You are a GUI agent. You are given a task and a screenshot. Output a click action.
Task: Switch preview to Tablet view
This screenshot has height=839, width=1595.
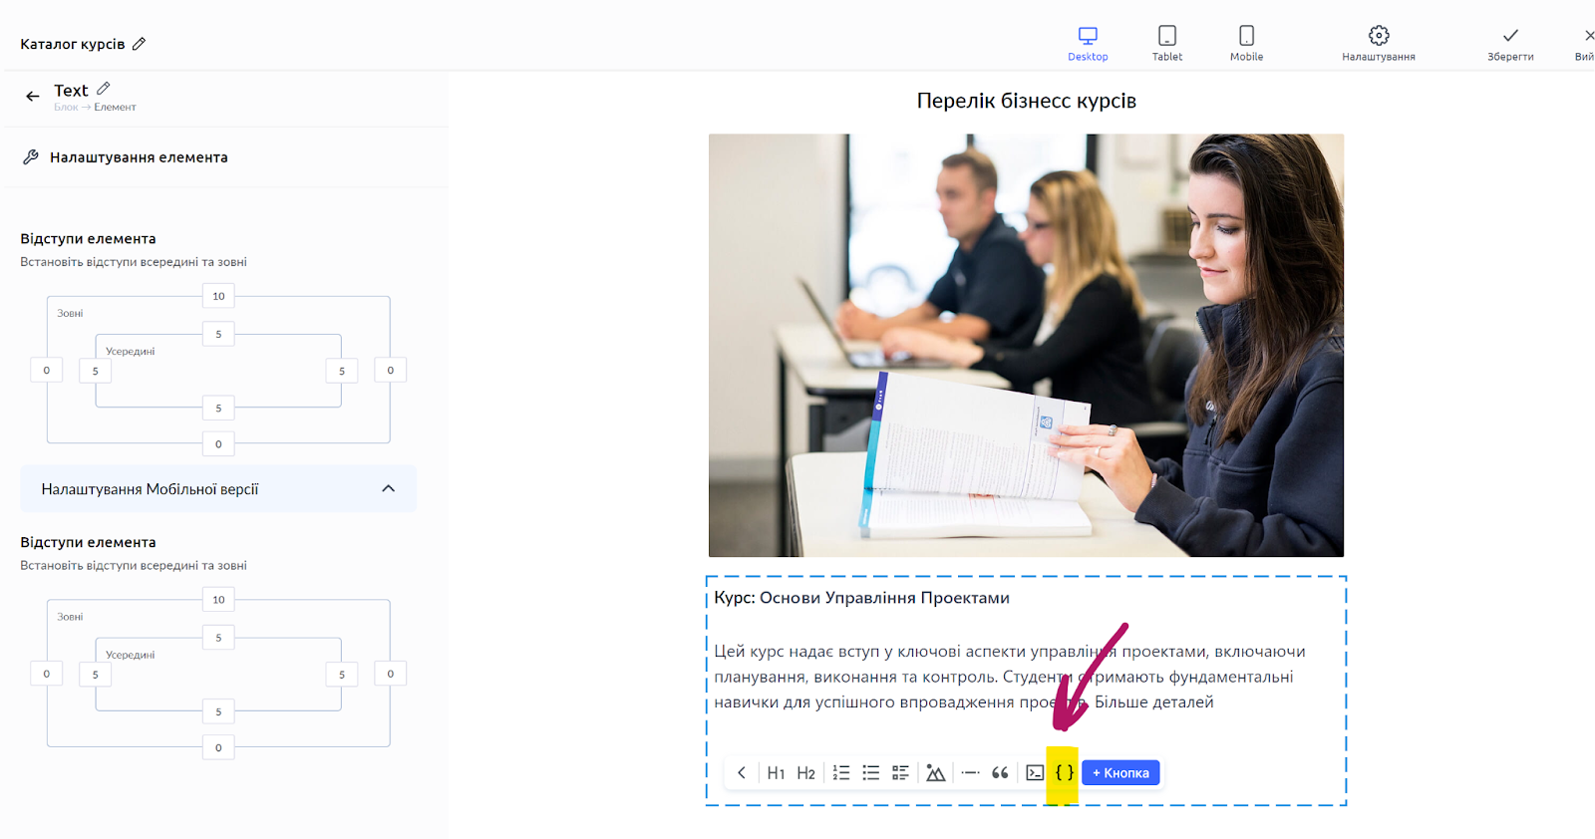[x=1167, y=44]
